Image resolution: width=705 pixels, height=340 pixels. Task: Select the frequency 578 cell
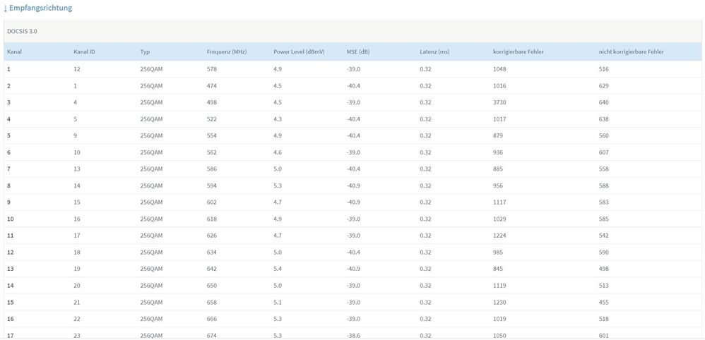[x=212, y=69]
